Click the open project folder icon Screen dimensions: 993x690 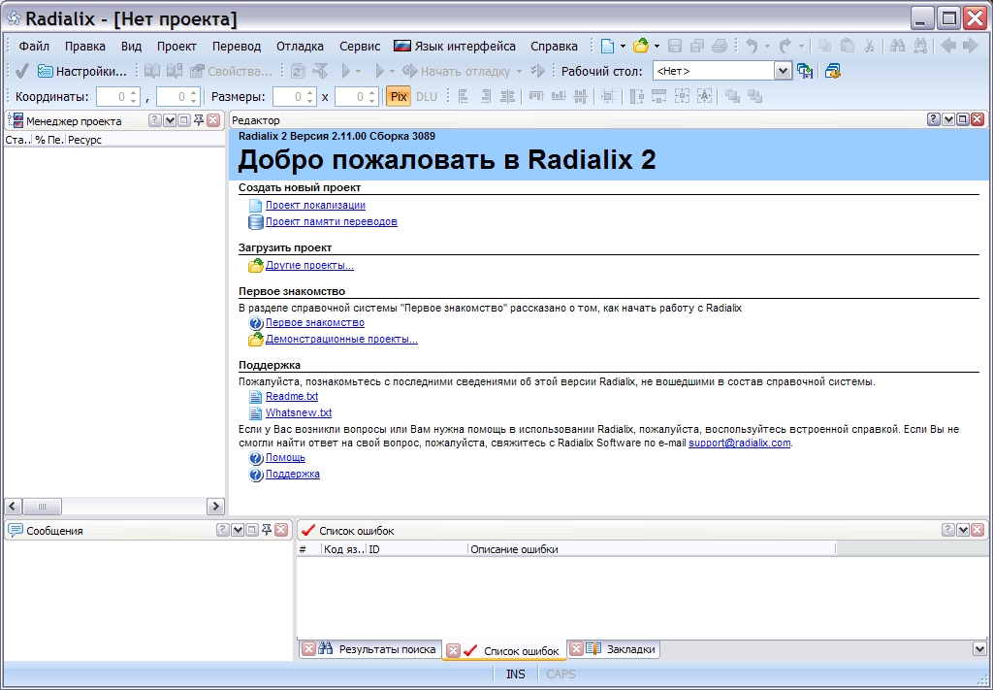coord(640,46)
